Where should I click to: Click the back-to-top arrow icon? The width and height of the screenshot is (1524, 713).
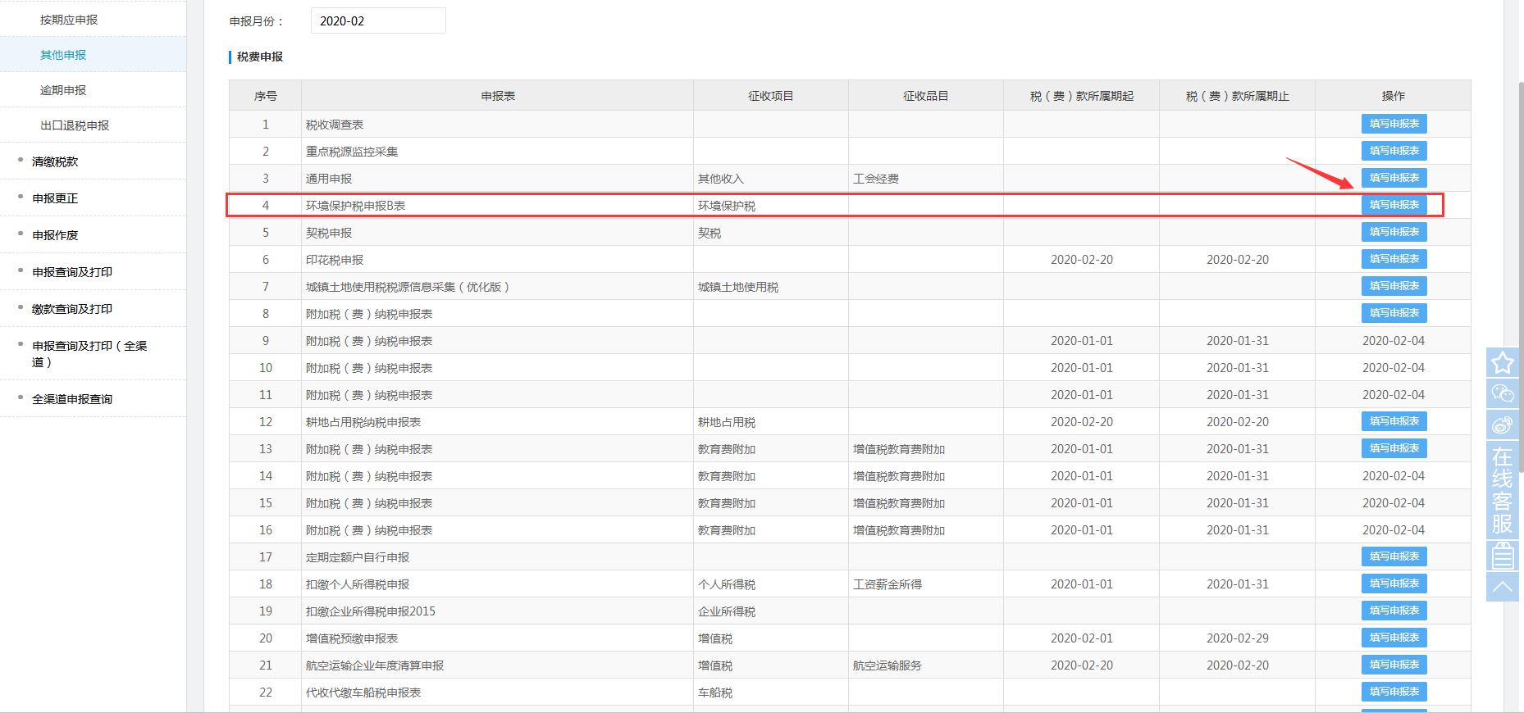tap(1502, 587)
